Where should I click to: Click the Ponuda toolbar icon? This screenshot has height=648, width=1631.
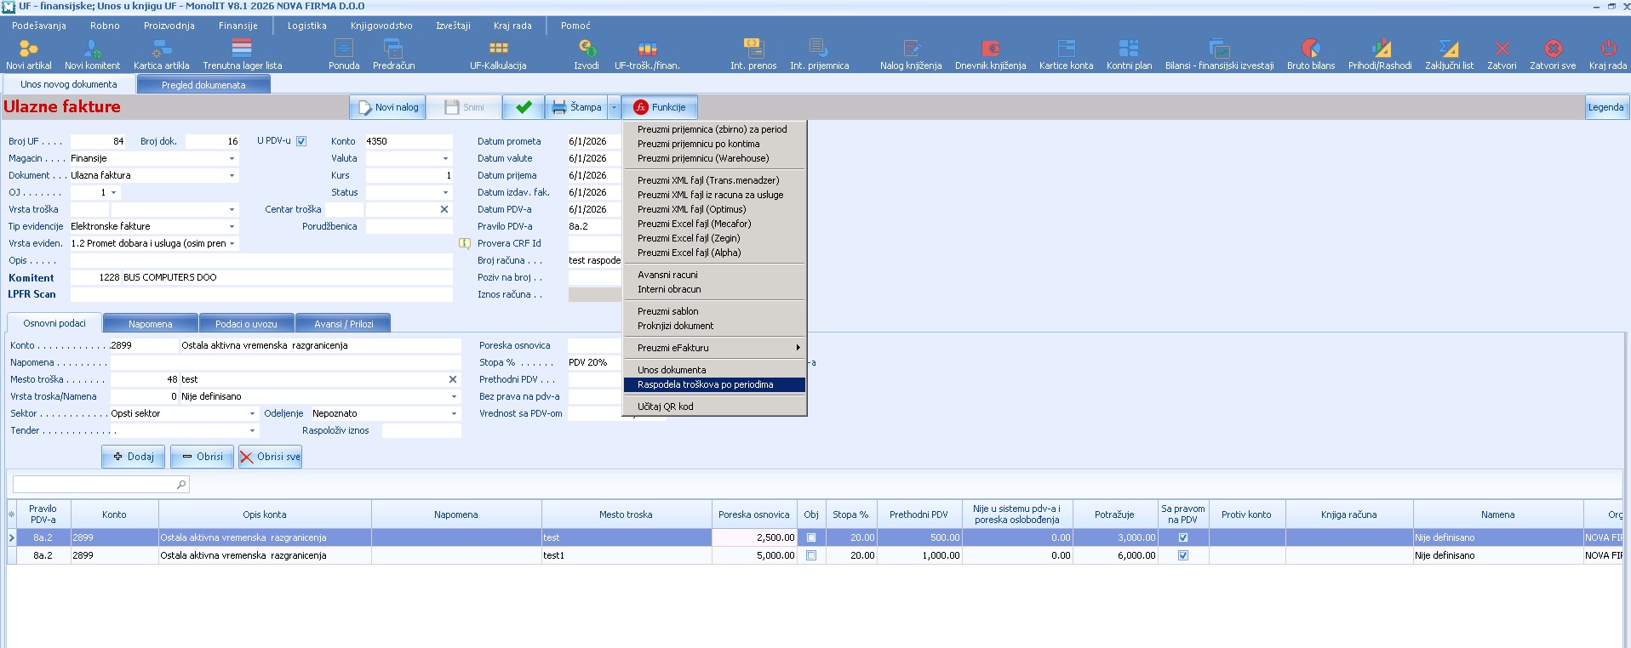[x=344, y=54]
